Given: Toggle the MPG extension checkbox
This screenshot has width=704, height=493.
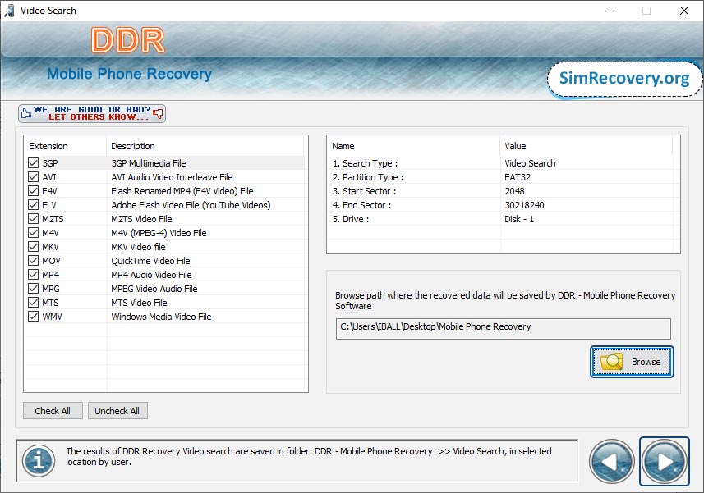Looking at the screenshot, I should click(33, 288).
